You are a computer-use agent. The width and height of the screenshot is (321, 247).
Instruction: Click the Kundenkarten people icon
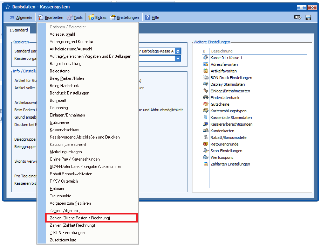(206, 131)
